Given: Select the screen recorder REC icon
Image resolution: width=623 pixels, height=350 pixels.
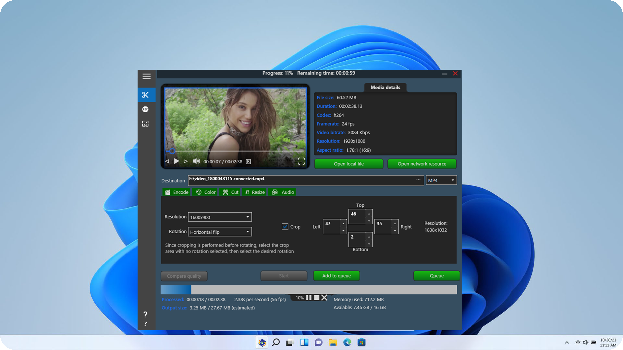Looking at the screenshot, I should pyautogui.click(x=145, y=110).
